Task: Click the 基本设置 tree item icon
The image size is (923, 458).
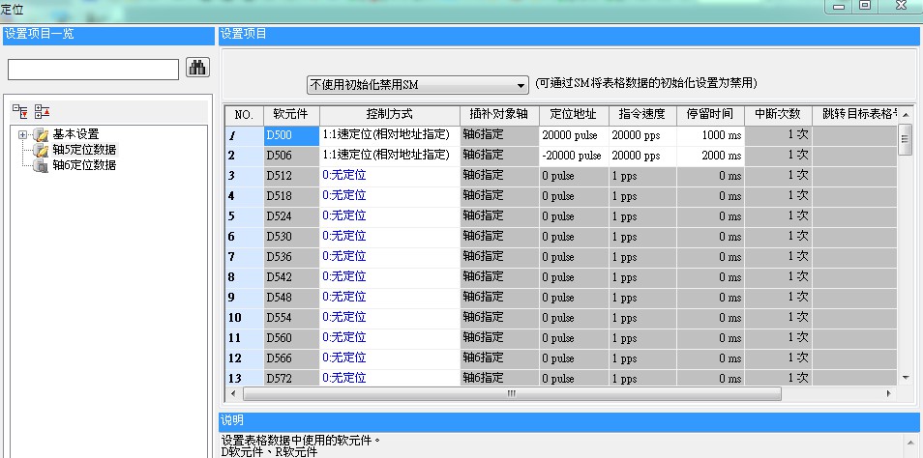Action: (40, 134)
